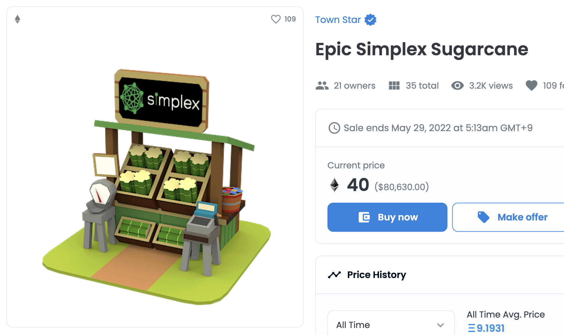Click the clock icon by the sale end date

[334, 128]
